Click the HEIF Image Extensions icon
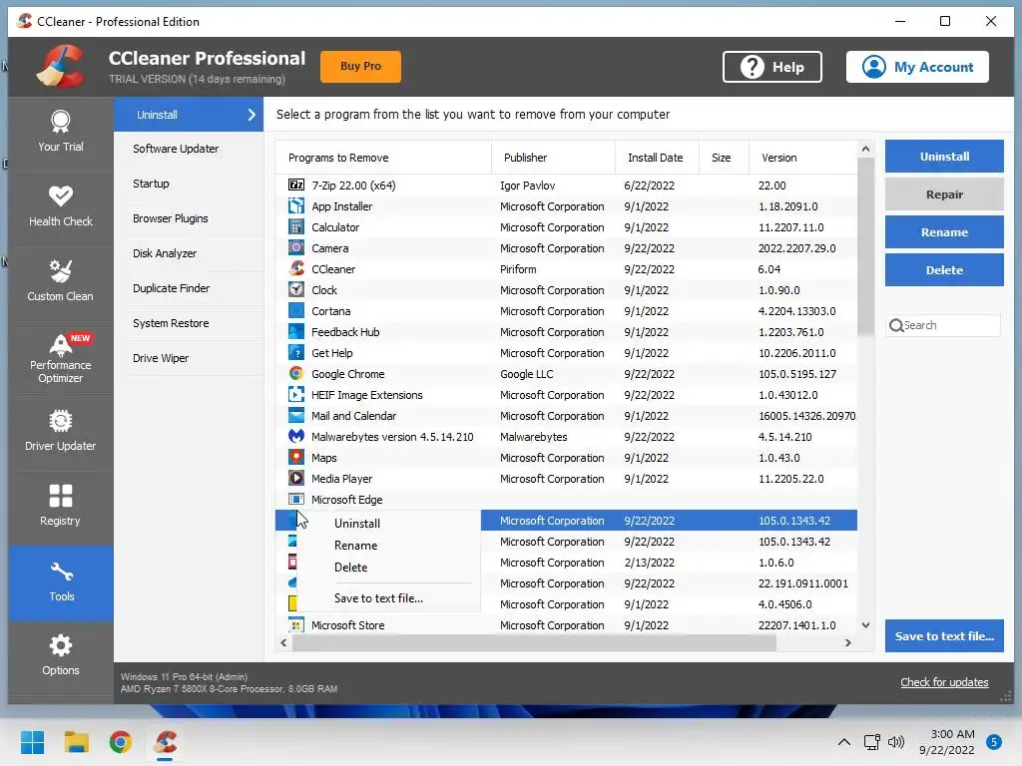The height and width of the screenshot is (766, 1022). (x=295, y=394)
